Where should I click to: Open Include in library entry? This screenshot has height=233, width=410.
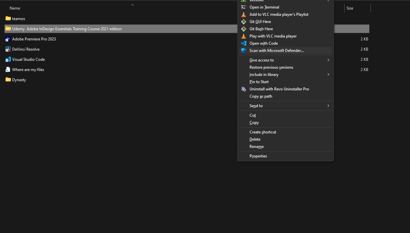(x=286, y=75)
